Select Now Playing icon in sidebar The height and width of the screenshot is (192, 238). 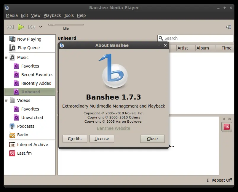(x=12, y=39)
